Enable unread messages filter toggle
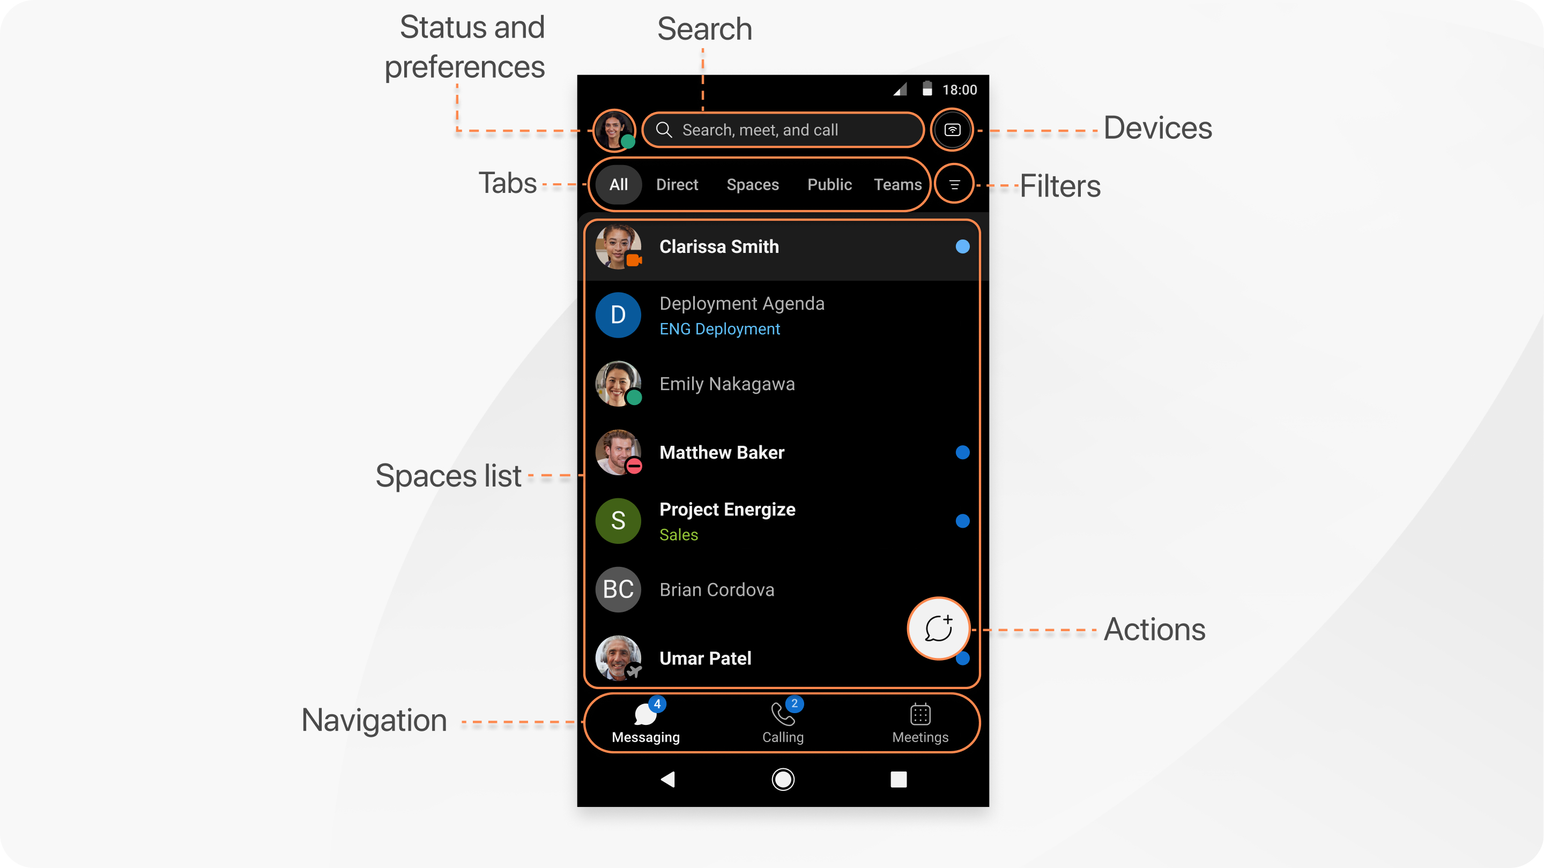 [952, 184]
